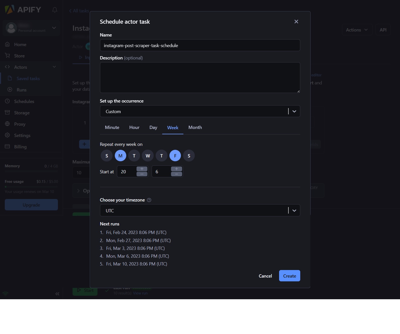Click the Settings gear icon
Screen dimensions: 400x334
pyautogui.click(x=8, y=135)
